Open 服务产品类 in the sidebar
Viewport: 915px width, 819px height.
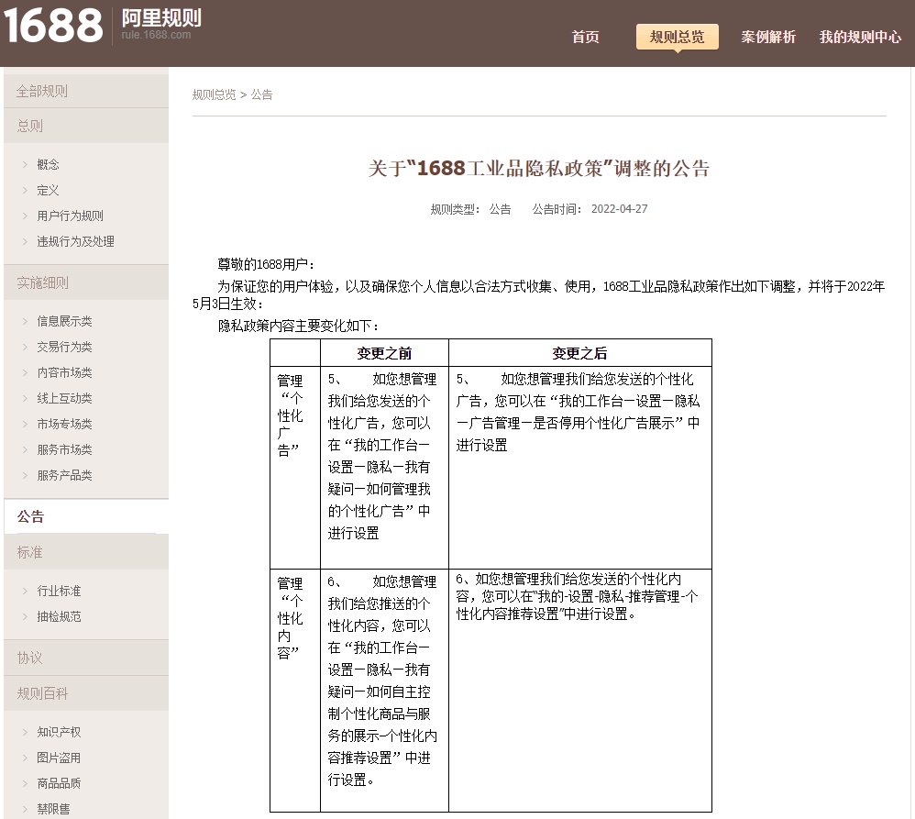64,475
